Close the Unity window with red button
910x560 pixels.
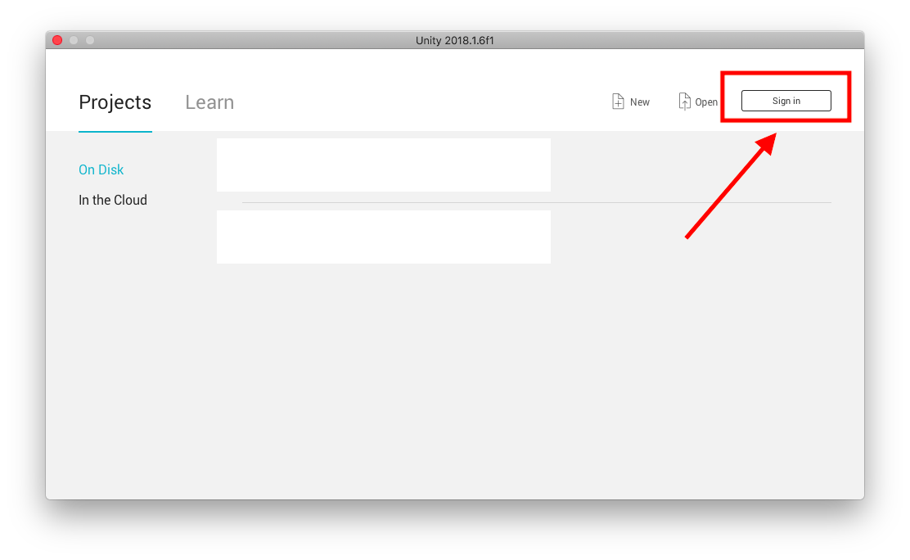point(57,40)
